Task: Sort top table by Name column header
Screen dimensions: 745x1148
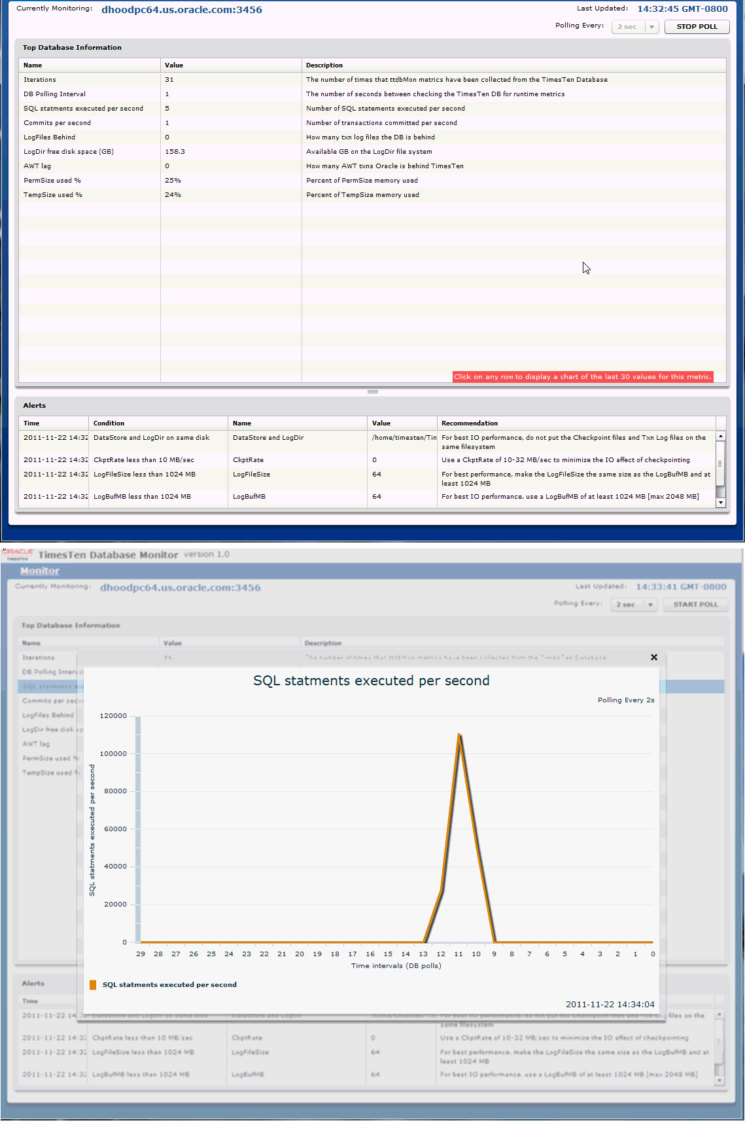Action: pos(90,65)
